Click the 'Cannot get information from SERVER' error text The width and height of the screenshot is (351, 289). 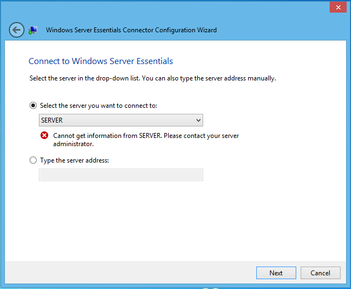point(146,140)
